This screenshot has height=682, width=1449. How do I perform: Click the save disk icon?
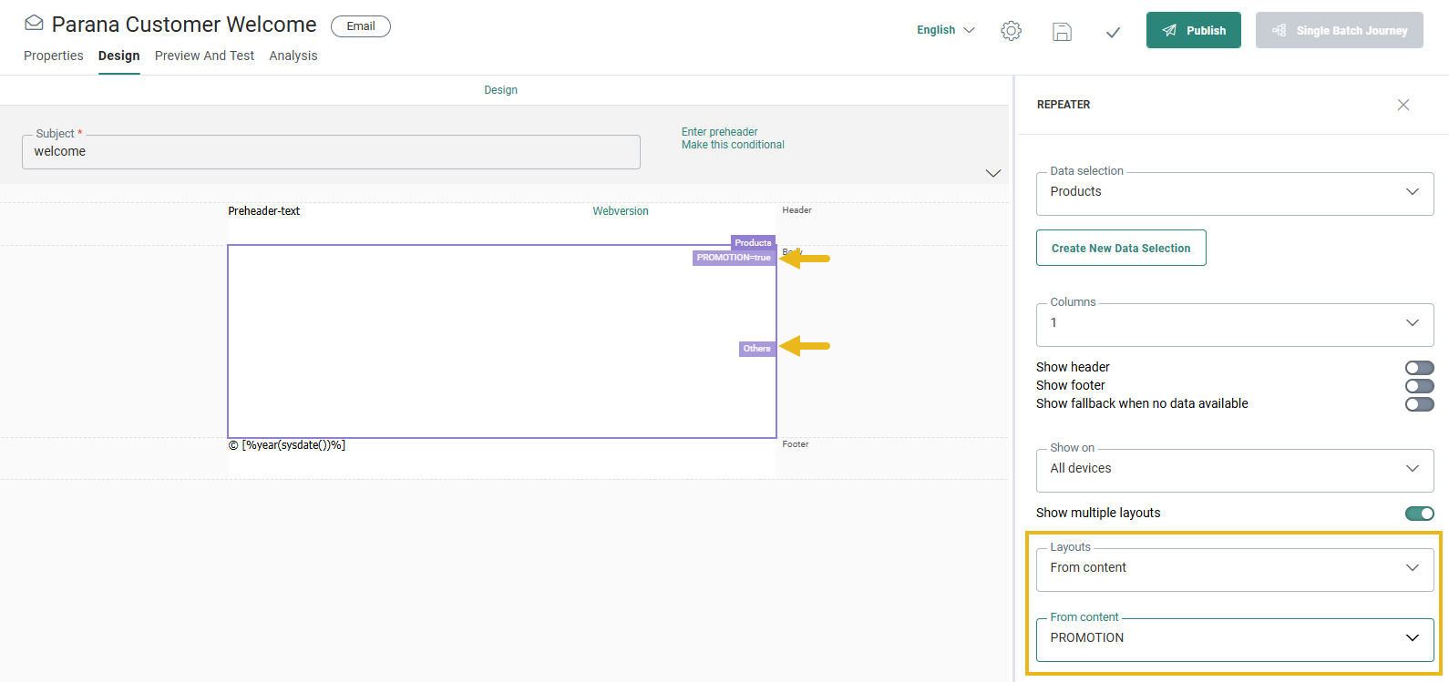(1062, 31)
